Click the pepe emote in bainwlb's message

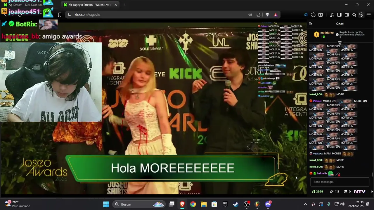pyautogui.click(x=331, y=174)
